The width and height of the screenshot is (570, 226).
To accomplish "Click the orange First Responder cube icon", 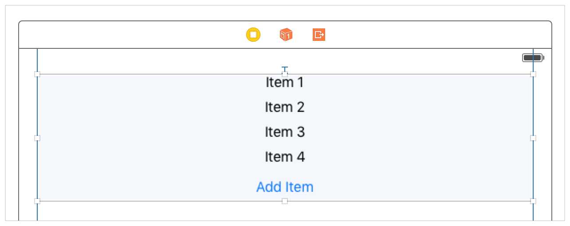I will (286, 35).
